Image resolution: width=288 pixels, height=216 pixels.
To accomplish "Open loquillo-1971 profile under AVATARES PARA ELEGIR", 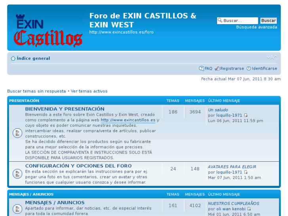I will tap(229, 172).
